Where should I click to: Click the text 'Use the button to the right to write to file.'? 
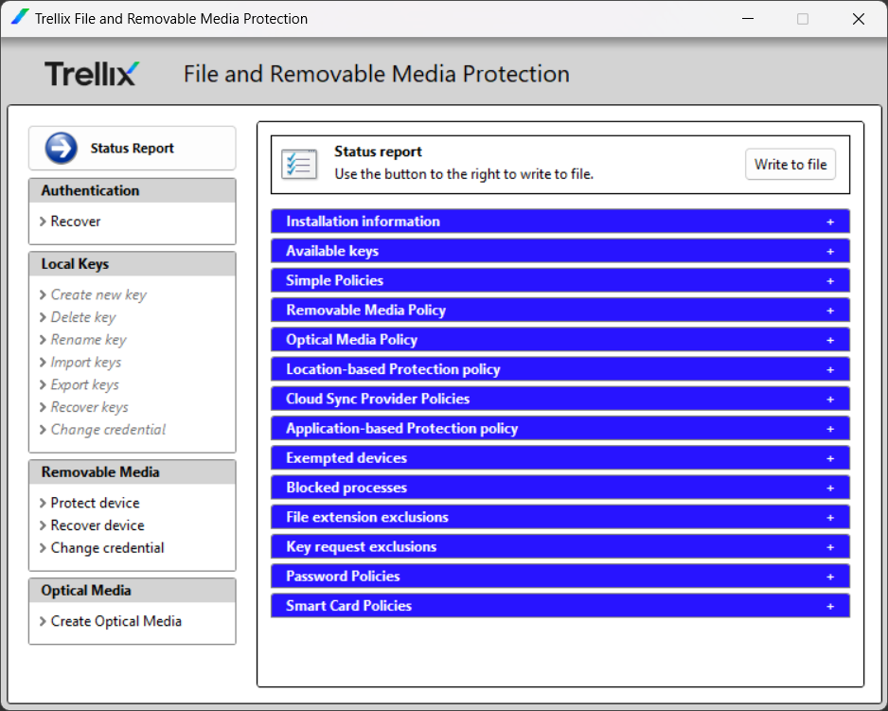pos(464,174)
